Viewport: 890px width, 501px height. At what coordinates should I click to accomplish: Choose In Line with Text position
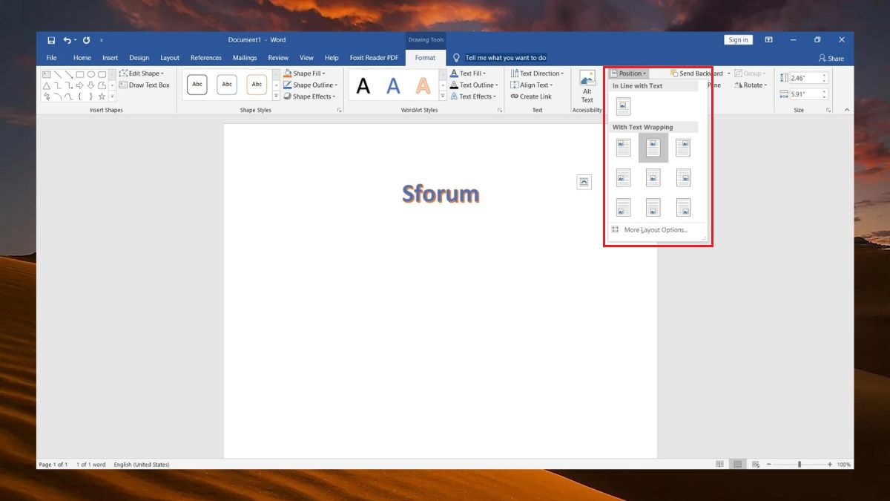click(x=623, y=106)
